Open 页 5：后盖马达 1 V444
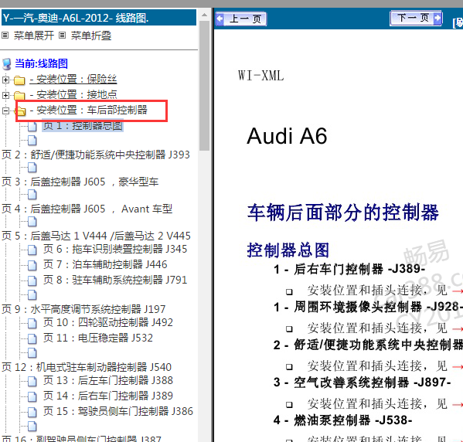The width and height of the screenshot is (463, 442). [x=96, y=236]
